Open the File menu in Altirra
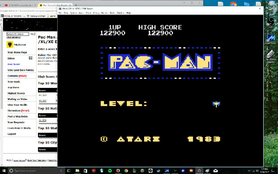Screen dimensions: 278x174 click(60, 13)
